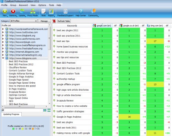Open the View menu

[33, 5]
